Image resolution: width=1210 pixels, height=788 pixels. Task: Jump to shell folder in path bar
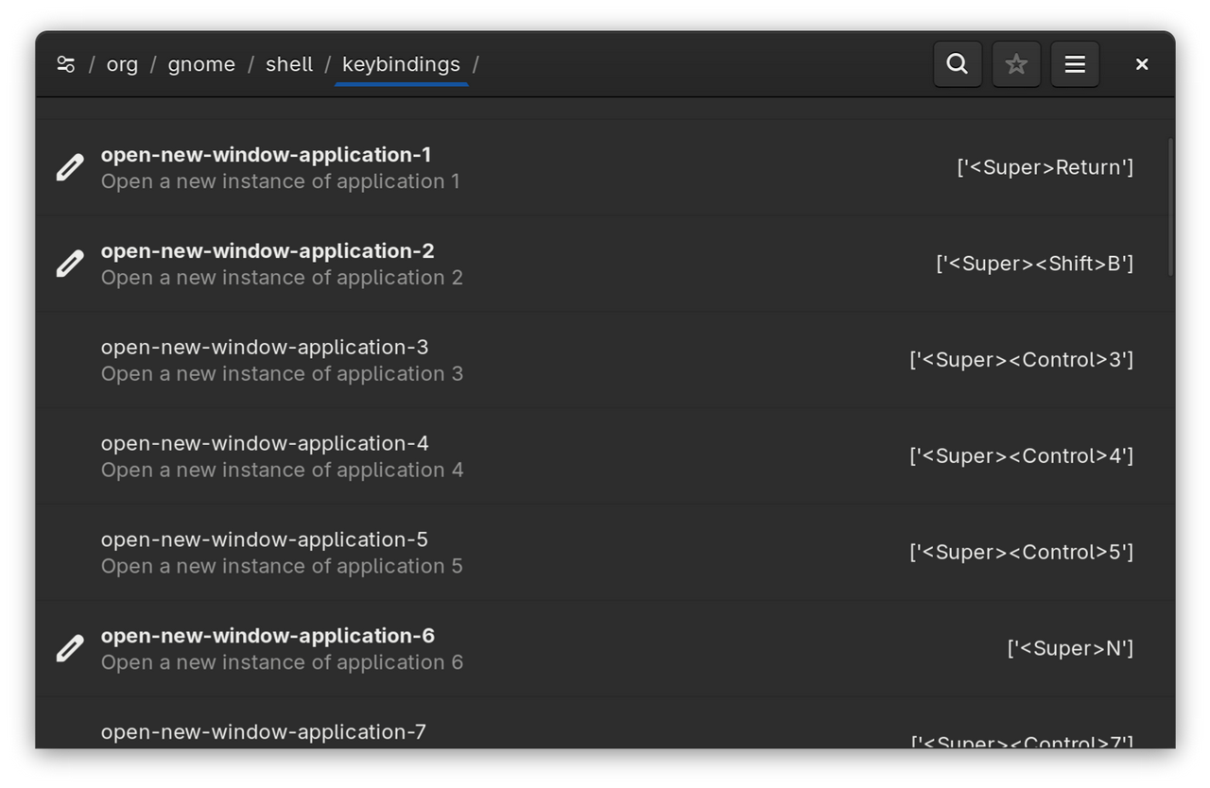tap(289, 64)
